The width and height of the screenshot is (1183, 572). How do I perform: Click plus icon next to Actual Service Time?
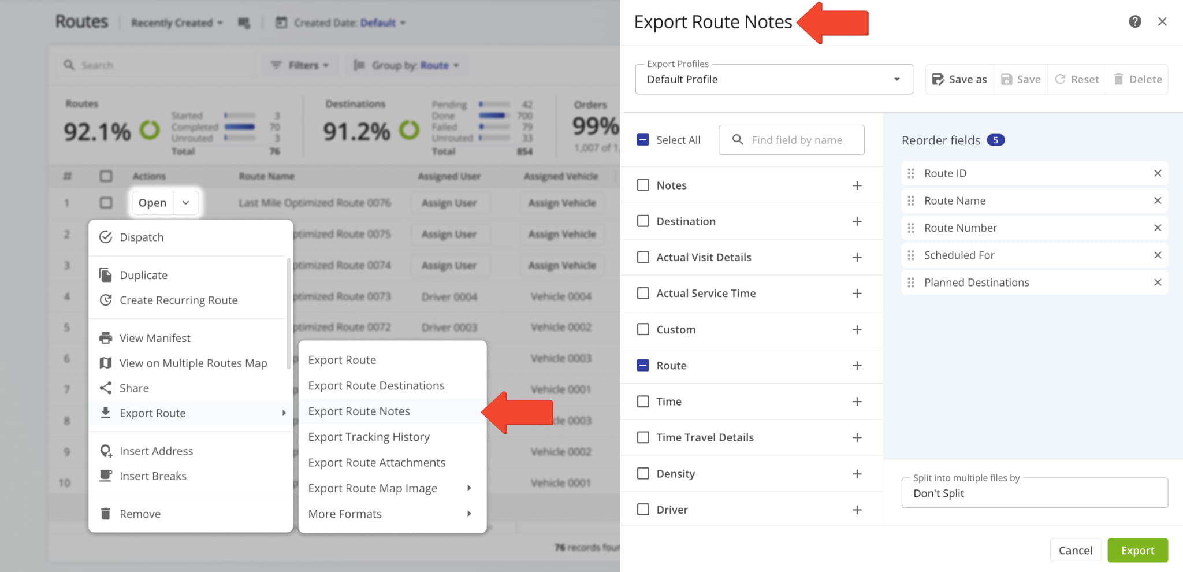pyautogui.click(x=857, y=294)
